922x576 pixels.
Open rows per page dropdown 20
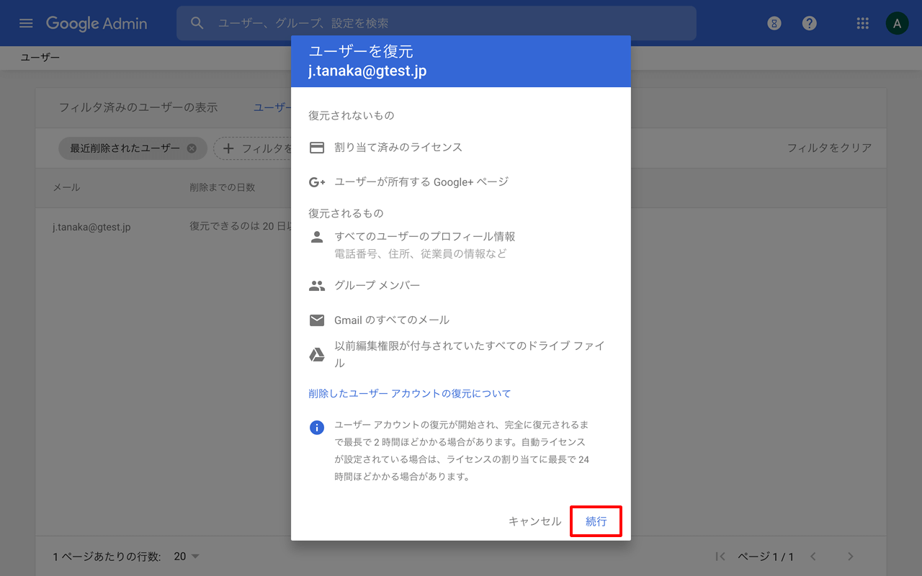(x=187, y=557)
